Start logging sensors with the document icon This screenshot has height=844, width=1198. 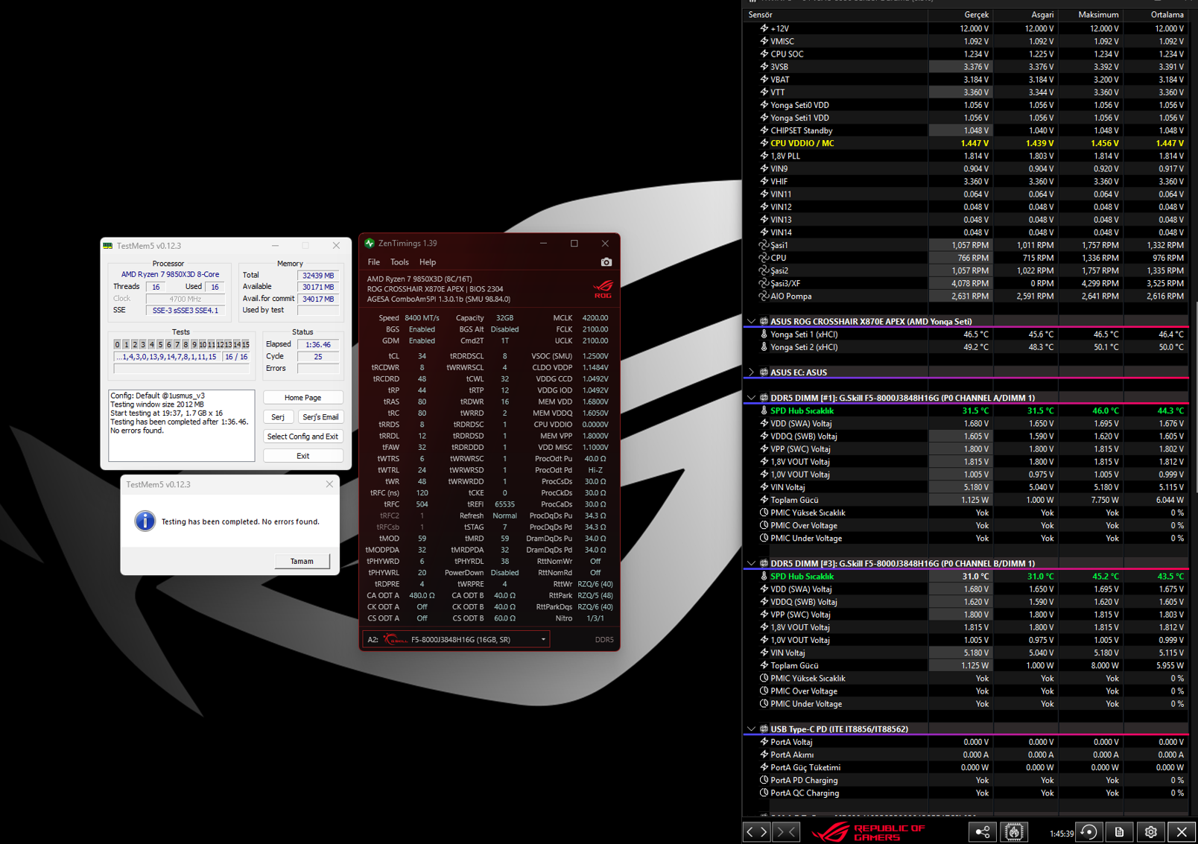coord(1119,832)
